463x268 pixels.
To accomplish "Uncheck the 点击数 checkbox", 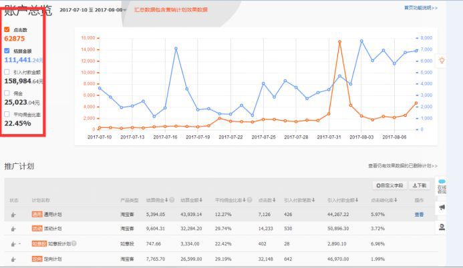I will [x=7, y=30].
